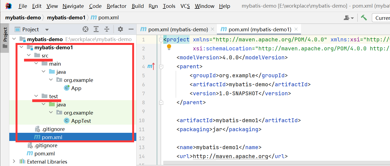Collapse org.example package under test
390x166 pixels.
point(51,113)
